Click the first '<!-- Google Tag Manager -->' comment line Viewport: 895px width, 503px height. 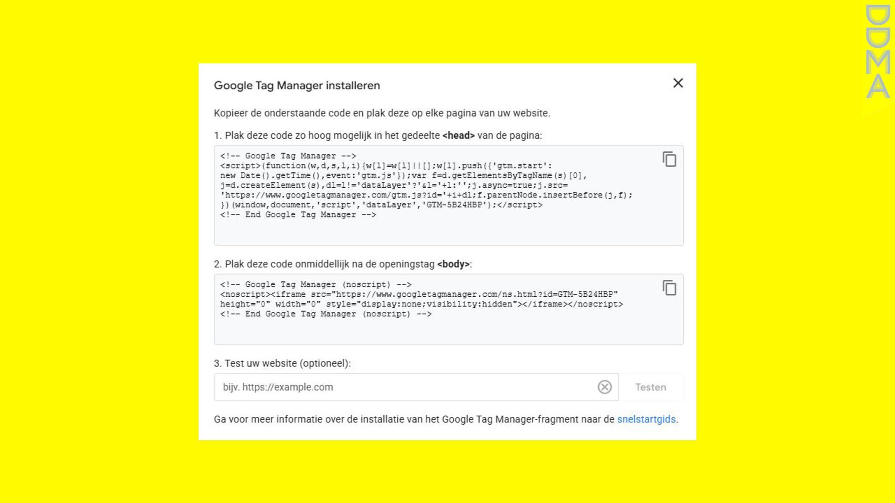[x=288, y=156]
